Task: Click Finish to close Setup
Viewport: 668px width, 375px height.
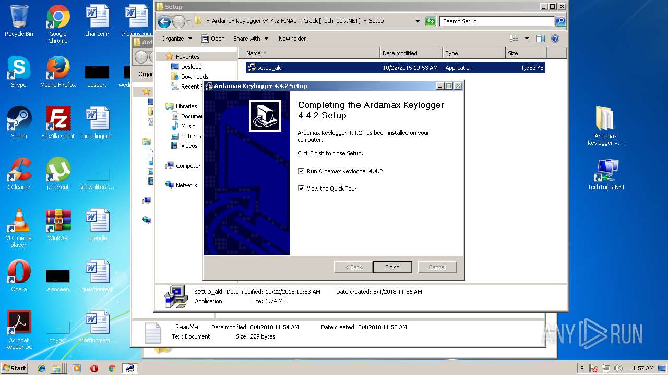Action: (x=392, y=267)
